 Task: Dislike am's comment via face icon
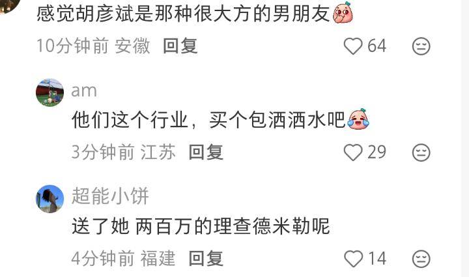coord(421,153)
